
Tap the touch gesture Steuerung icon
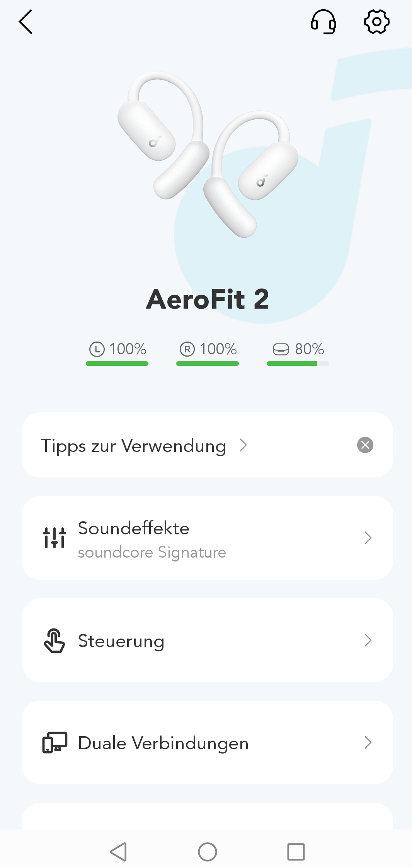tap(54, 640)
